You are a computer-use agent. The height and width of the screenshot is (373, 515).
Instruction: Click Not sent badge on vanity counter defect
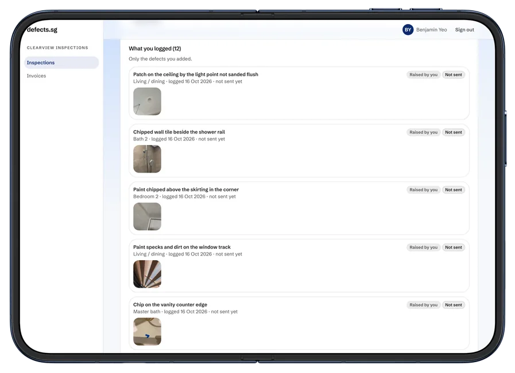tap(453, 305)
